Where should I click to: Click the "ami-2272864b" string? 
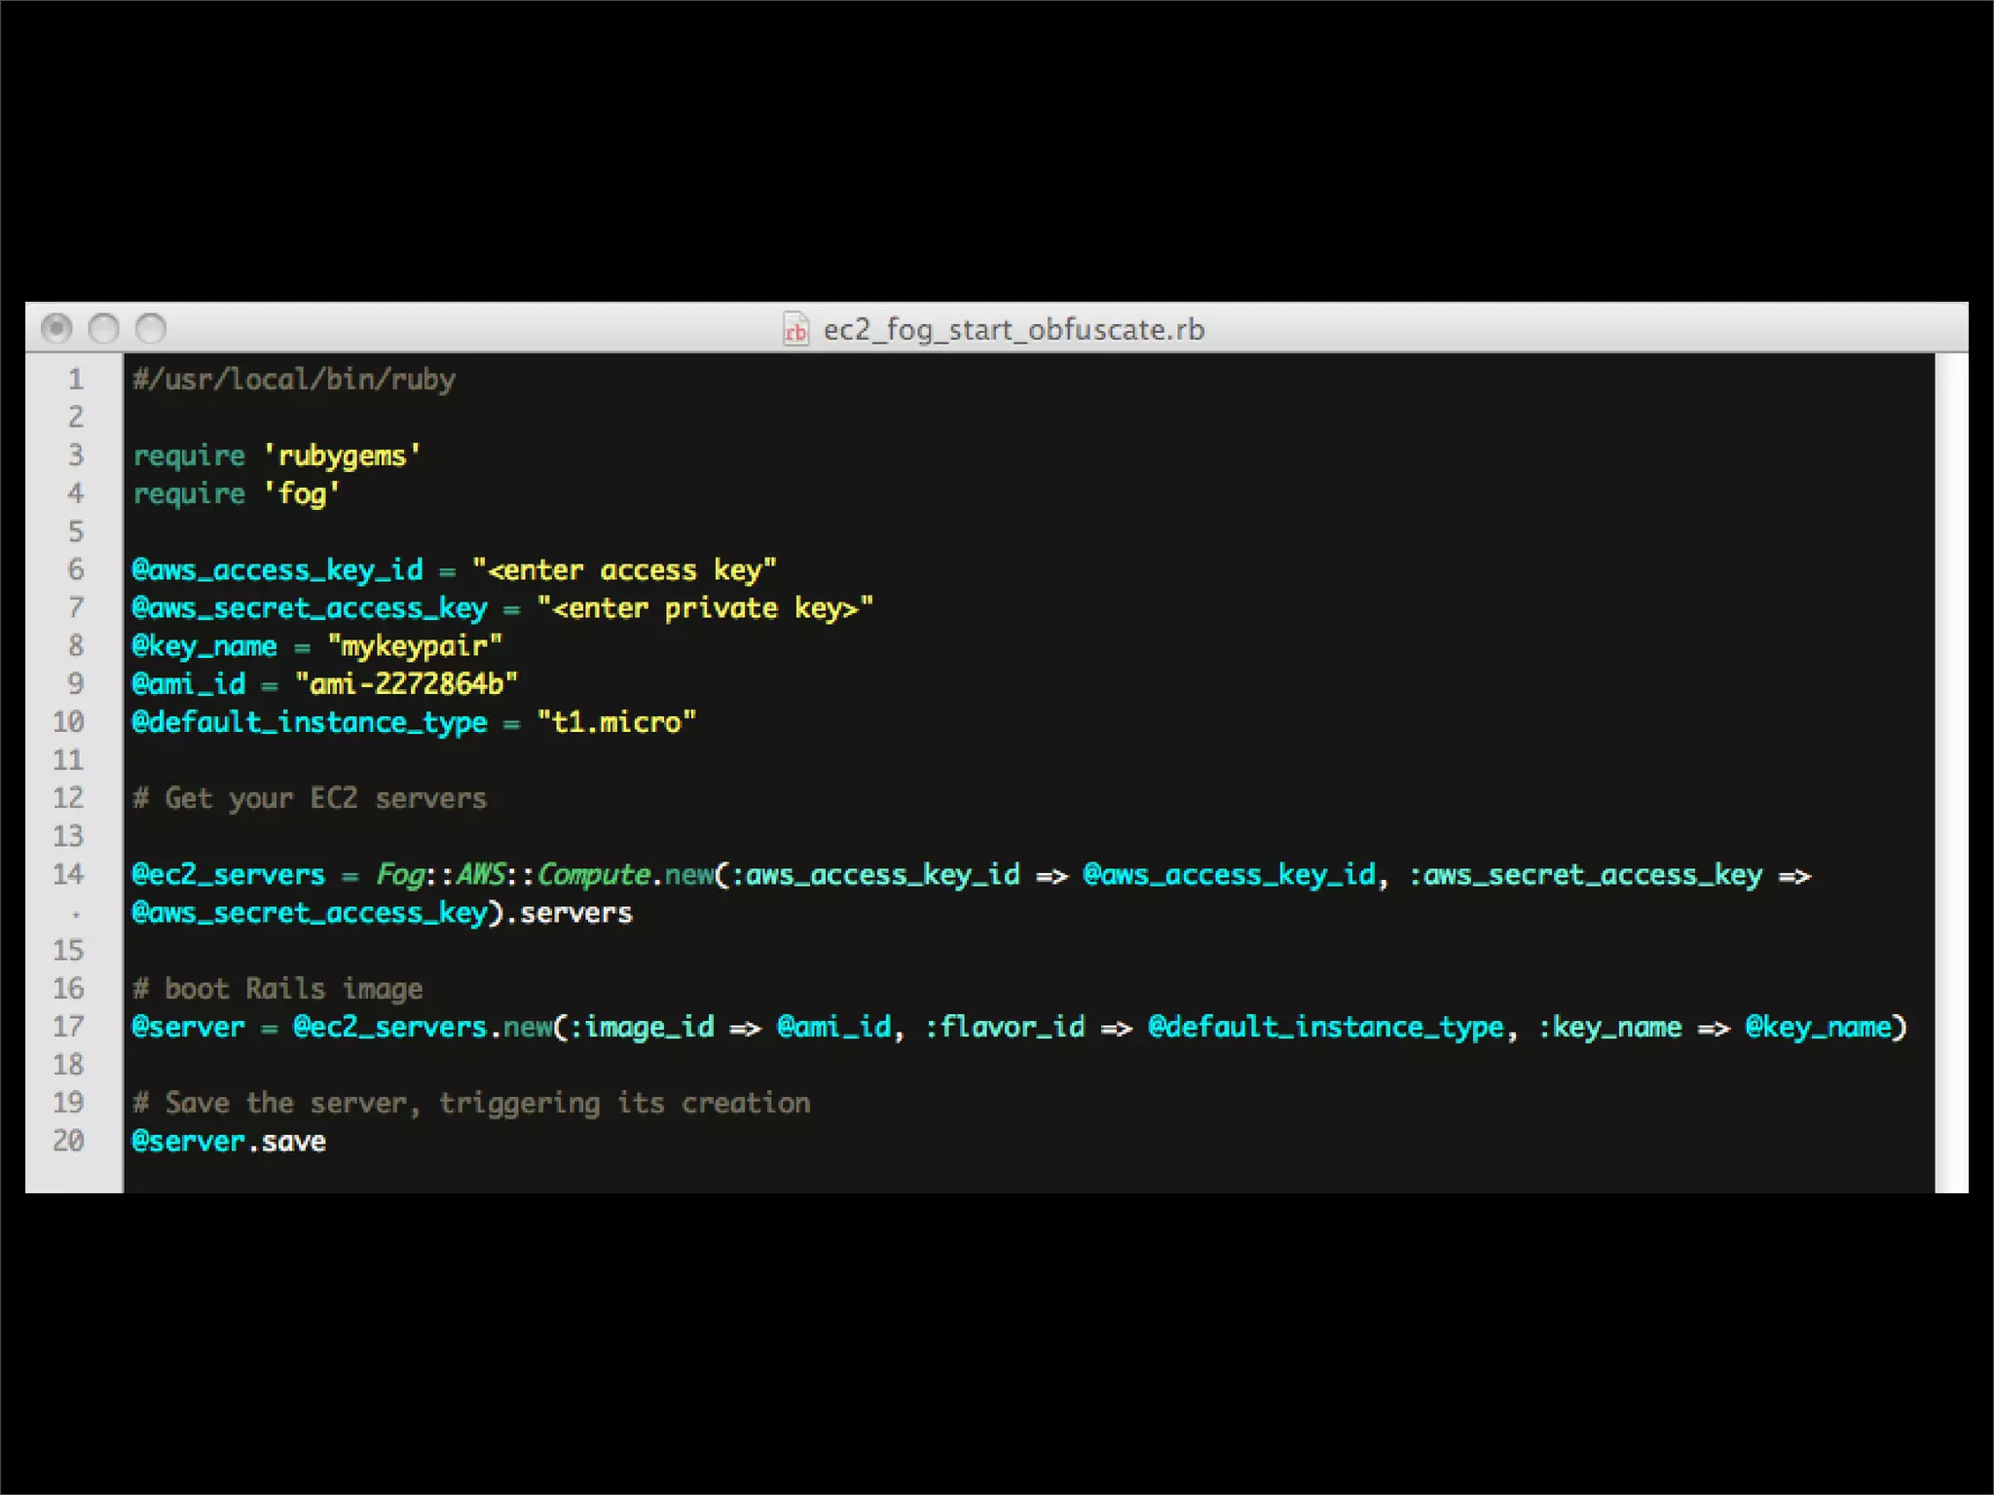click(406, 684)
